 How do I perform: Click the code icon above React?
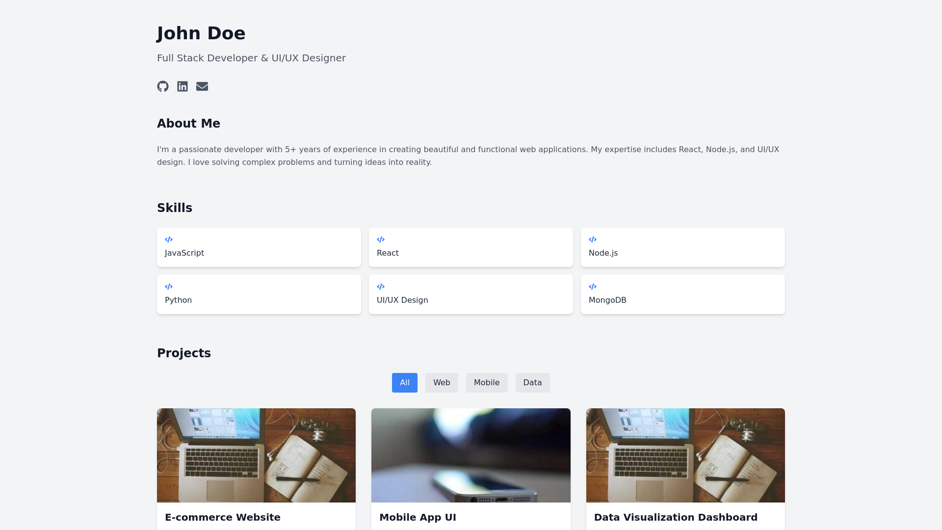pyautogui.click(x=381, y=239)
